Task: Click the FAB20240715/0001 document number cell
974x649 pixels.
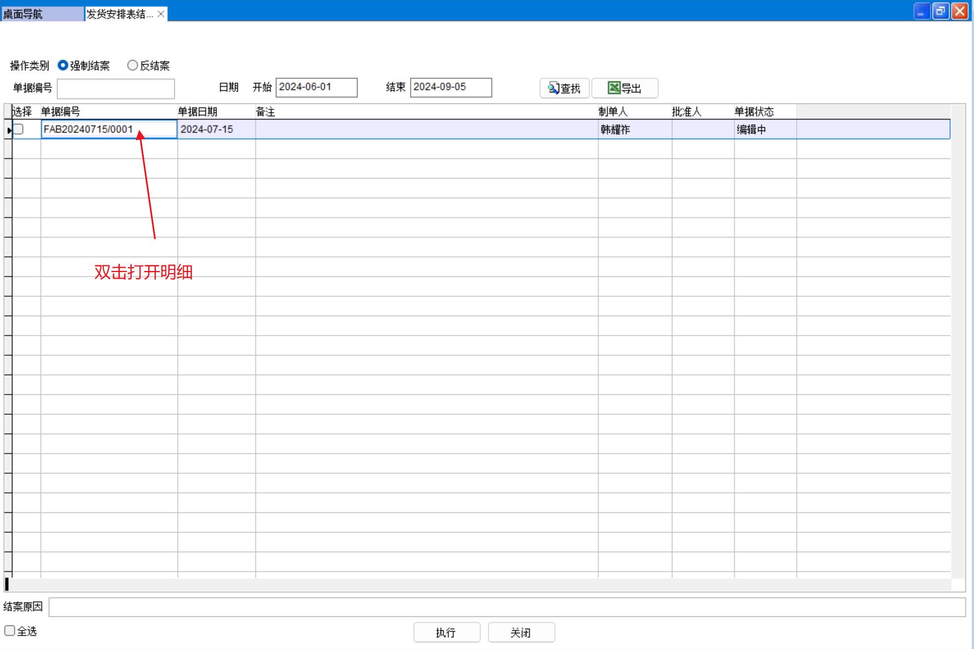Action: (88, 129)
